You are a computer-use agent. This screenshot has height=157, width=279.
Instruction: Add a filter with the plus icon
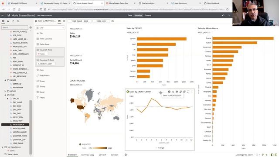(x=112, y=21)
